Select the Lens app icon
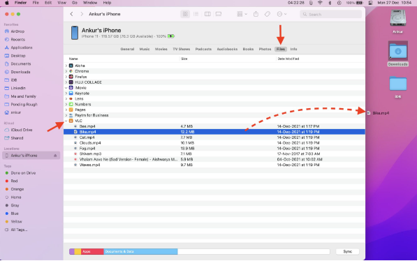The image size is (417, 261). 71,99
